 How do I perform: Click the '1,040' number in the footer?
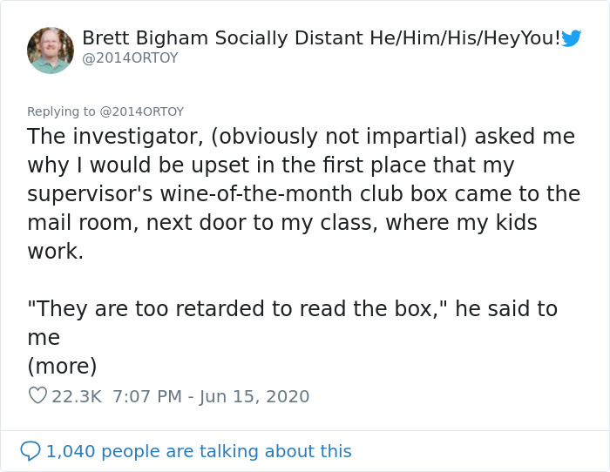(71, 451)
